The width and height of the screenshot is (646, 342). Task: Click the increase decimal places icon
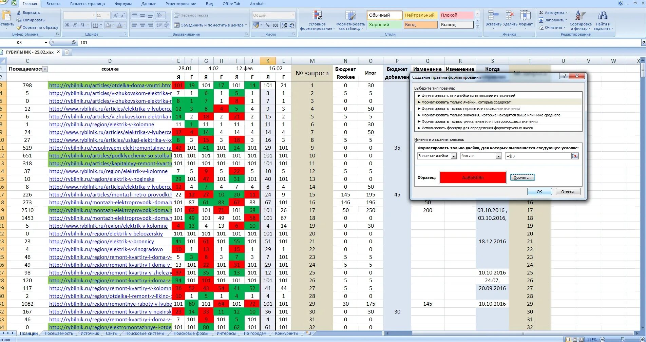pyautogui.click(x=284, y=25)
